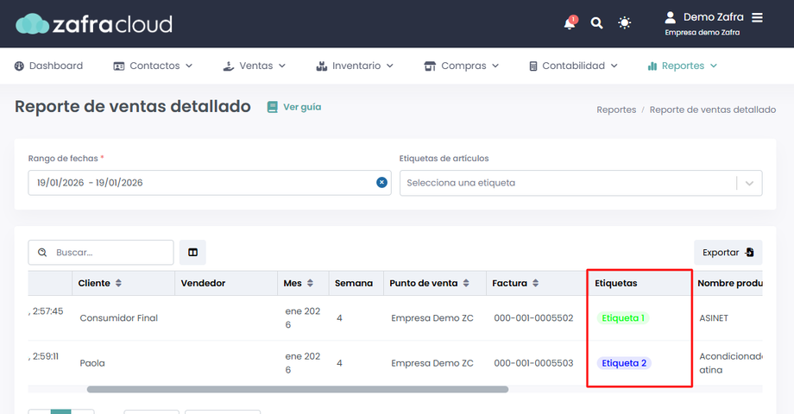Viewport: 794px width, 414px height.
Task: Open the Dashboard menu item
Action: [48, 66]
